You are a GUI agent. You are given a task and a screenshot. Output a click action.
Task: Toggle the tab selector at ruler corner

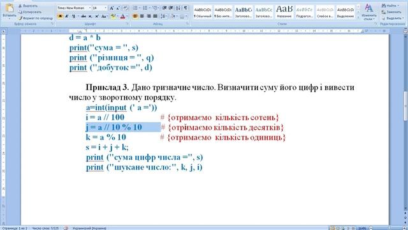click(x=3, y=31)
